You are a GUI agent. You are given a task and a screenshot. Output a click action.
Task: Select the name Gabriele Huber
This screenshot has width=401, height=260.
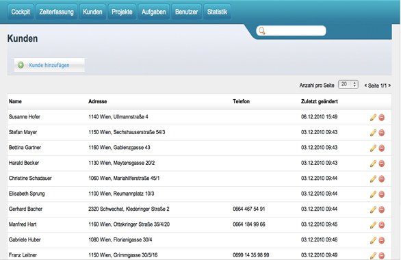[x=25, y=239]
